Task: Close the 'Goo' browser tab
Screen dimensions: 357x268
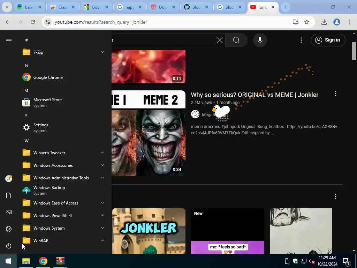Action: click(x=107, y=7)
